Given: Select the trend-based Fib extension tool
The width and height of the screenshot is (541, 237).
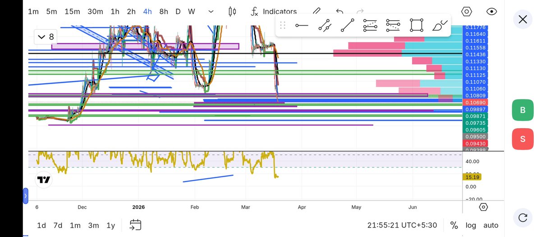Looking at the screenshot, I should point(393,25).
